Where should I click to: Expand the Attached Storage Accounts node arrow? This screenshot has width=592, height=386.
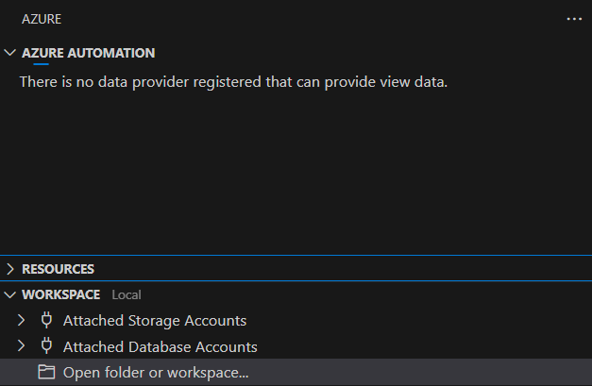[x=21, y=320]
